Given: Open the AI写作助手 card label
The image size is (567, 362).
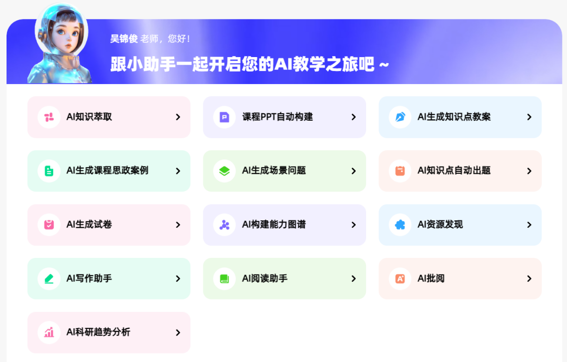Looking at the screenshot, I should coord(89,278).
